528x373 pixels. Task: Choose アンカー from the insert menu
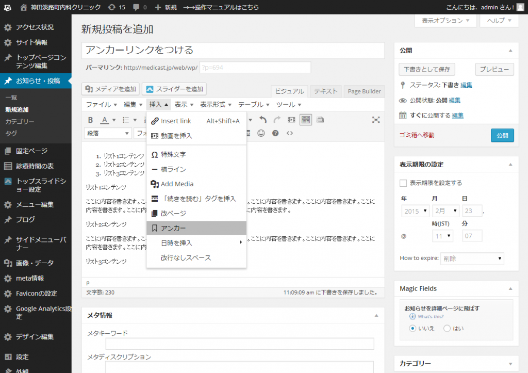(196, 228)
